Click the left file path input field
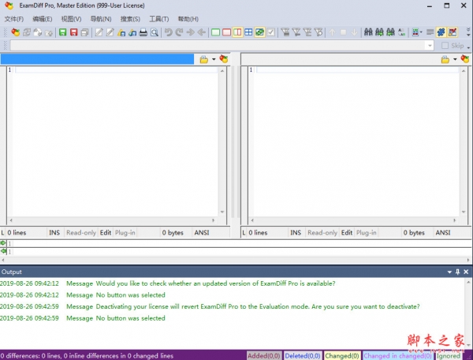Viewport: 473px width, 360px height. [96, 59]
